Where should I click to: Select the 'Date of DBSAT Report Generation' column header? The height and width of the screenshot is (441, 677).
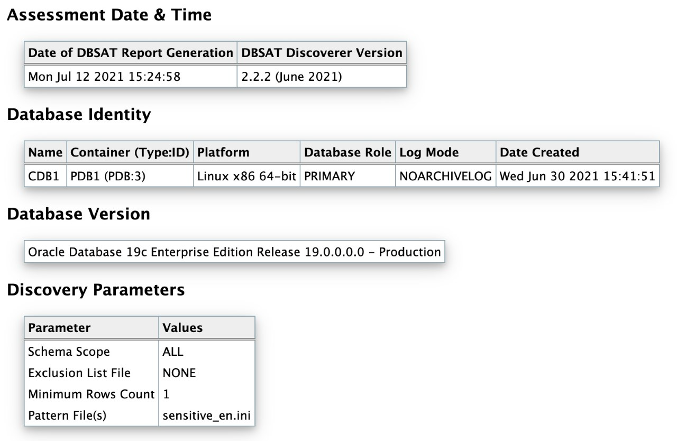[x=131, y=53]
